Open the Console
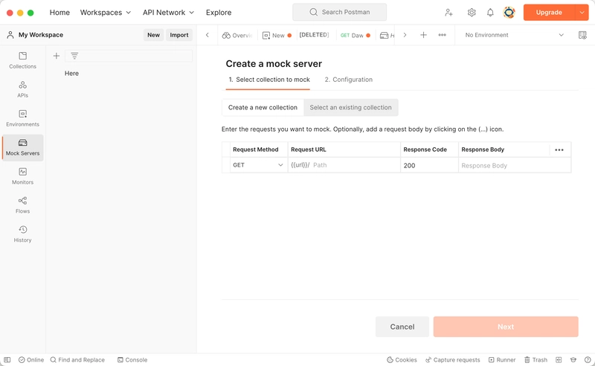The height and width of the screenshot is (366, 595). (132, 360)
